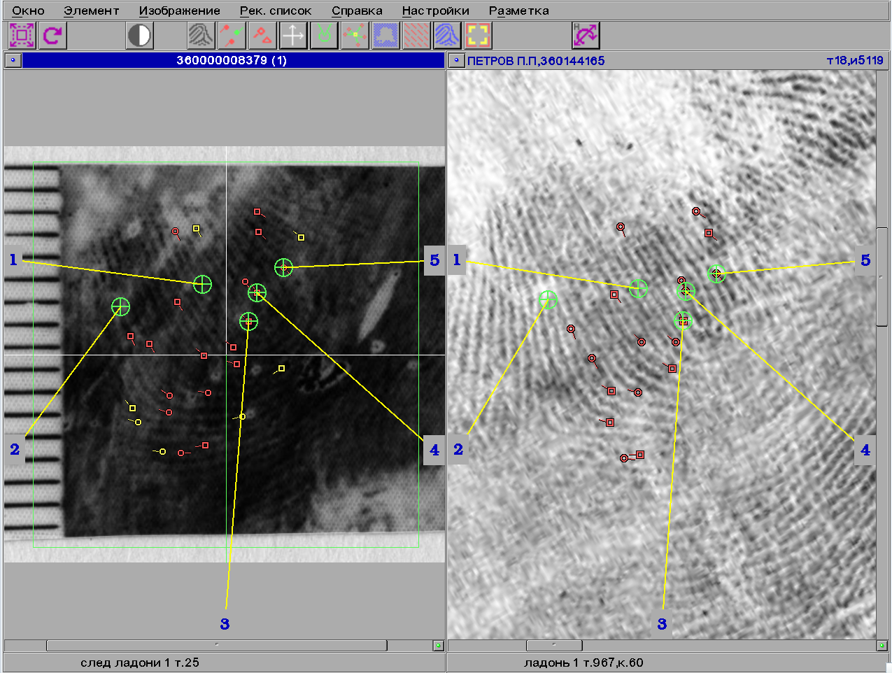Select green circle marker linked to label 1, left panel
Image resolution: width=892 pixels, height=673 pixels.
tap(202, 284)
